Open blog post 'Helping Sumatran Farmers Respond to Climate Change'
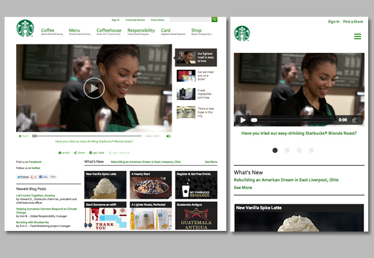 [46, 210]
